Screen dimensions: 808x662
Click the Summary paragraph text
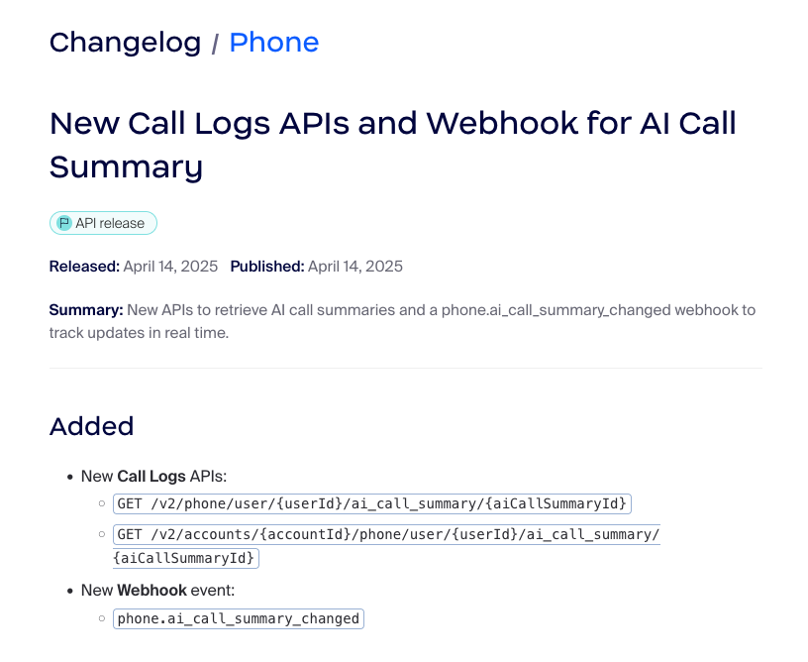click(402, 321)
